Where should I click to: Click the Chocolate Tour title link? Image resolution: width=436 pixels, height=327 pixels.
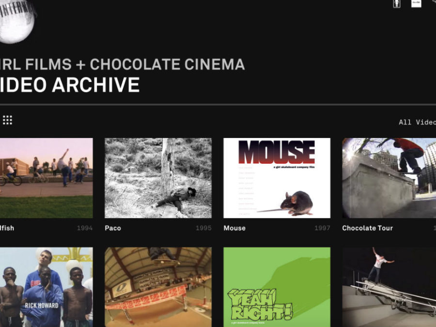tap(367, 228)
